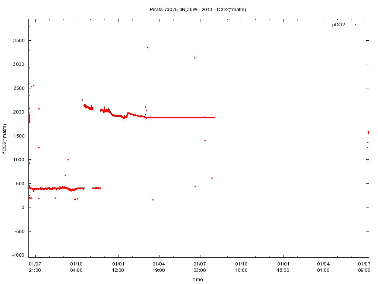Image resolution: width=378 pixels, height=284 pixels.
Task: Click the 01/04 19:00 time tick label
Action: coord(159,267)
